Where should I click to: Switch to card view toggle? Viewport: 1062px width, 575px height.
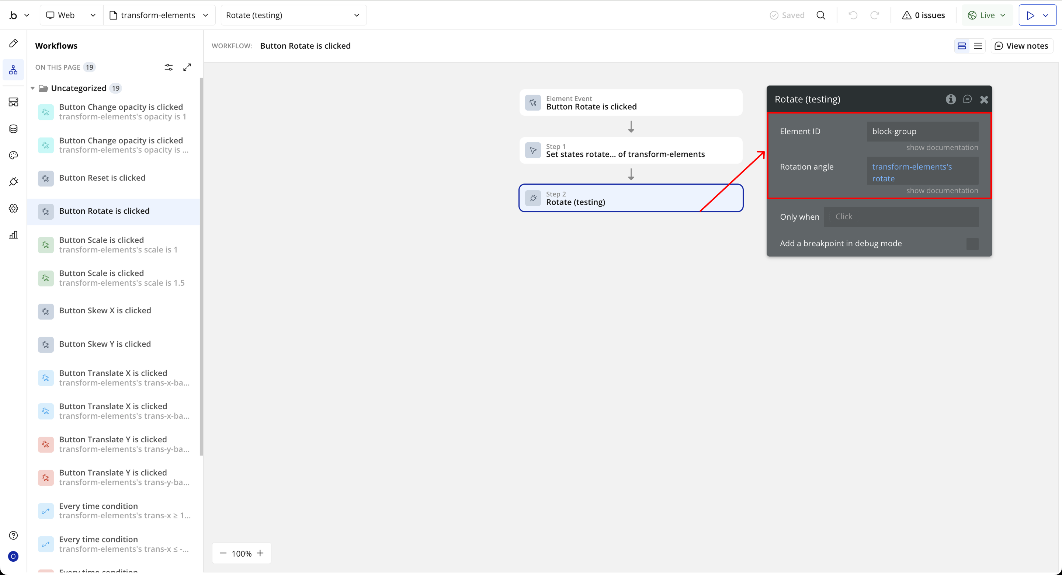(961, 46)
